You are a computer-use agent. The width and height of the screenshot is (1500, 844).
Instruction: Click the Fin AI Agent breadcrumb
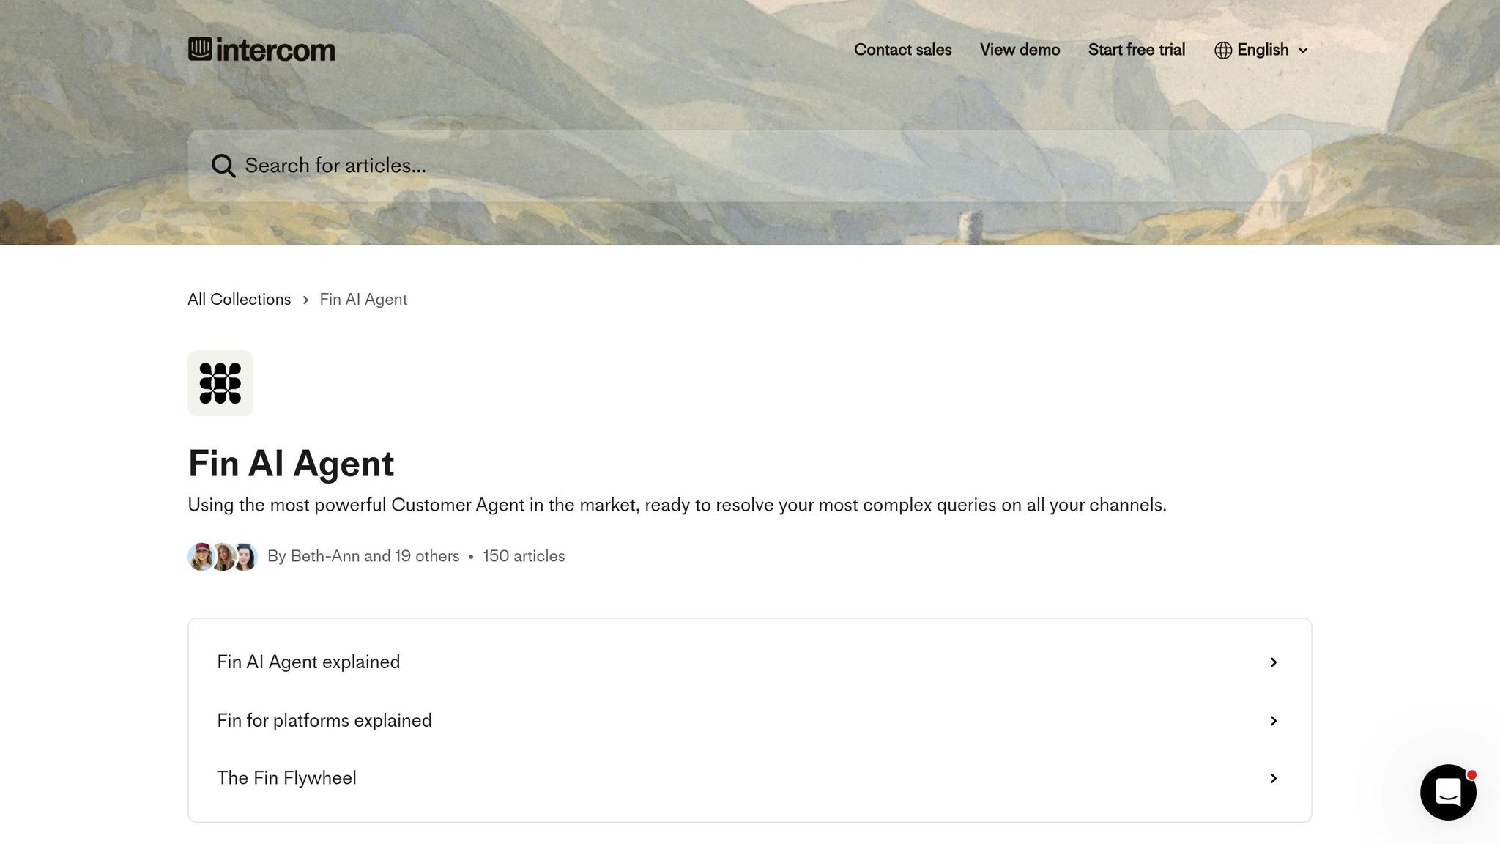click(363, 300)
